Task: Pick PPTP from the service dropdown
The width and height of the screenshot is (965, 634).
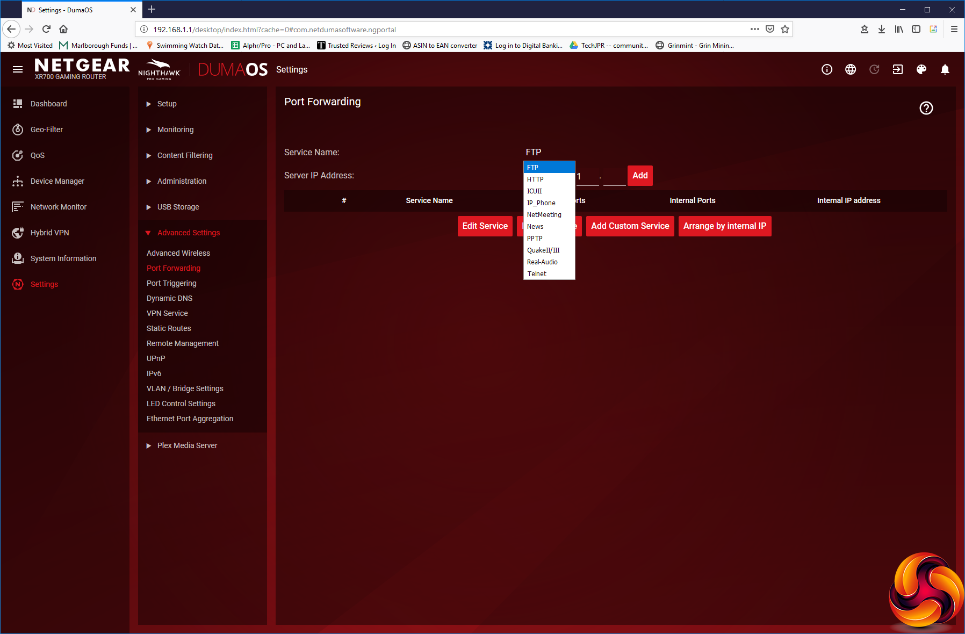Action: [549, 238]
